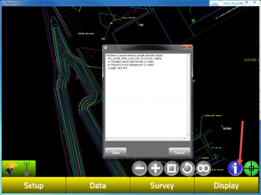Click the radio base station icon

[27, 169]
